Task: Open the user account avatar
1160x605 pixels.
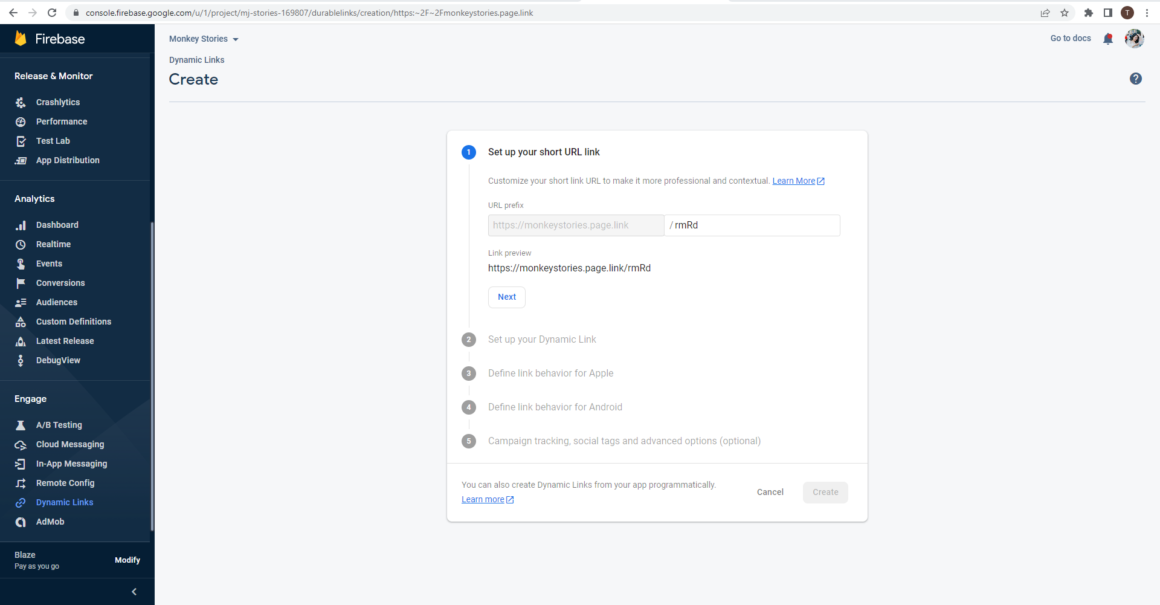Action: point(1134,39)
